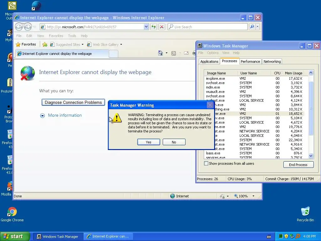Screen dimensions: 321x241
Task: Select the Processes tab in Task Manager
Action: click(x=229, y=61)
